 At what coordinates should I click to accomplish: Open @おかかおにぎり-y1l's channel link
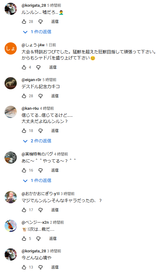click(40, 194)
